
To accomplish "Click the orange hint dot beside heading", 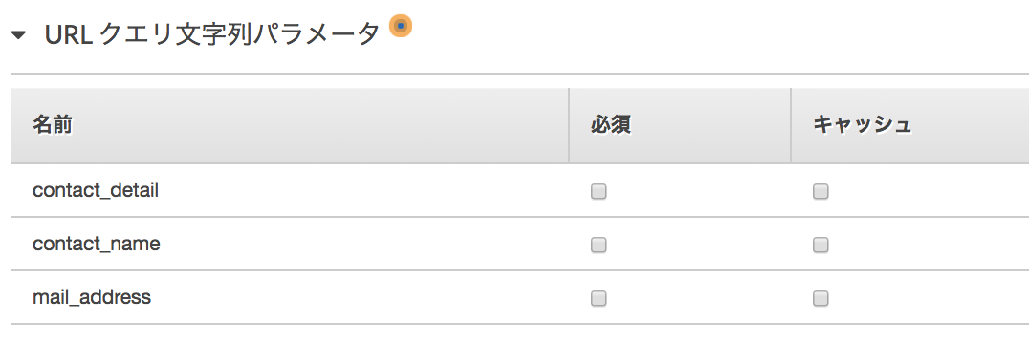I will pos(401,26).
